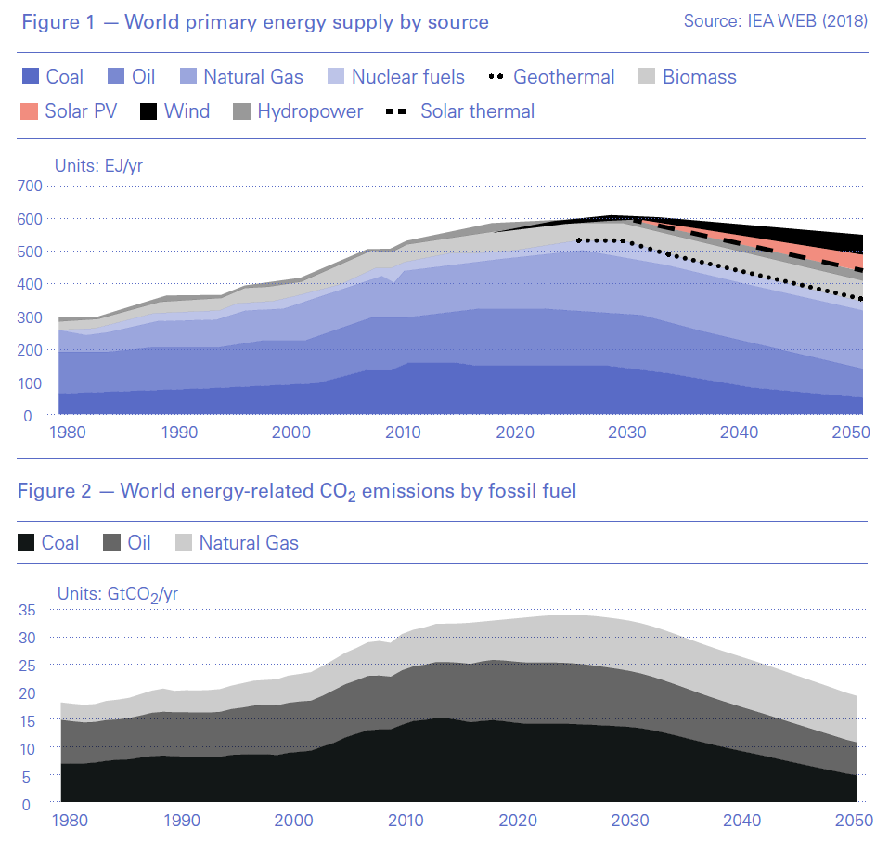Click the 'Units: GtCO2/yr' label
This screenshot has width=889, height=841.
(x=117, y=594)
